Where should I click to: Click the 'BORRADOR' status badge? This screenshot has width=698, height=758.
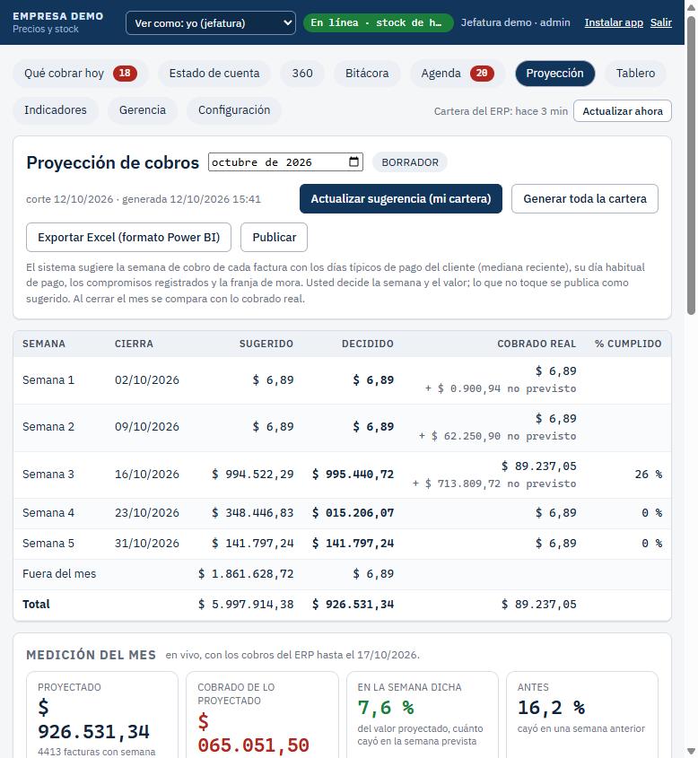tap(410, 162)
